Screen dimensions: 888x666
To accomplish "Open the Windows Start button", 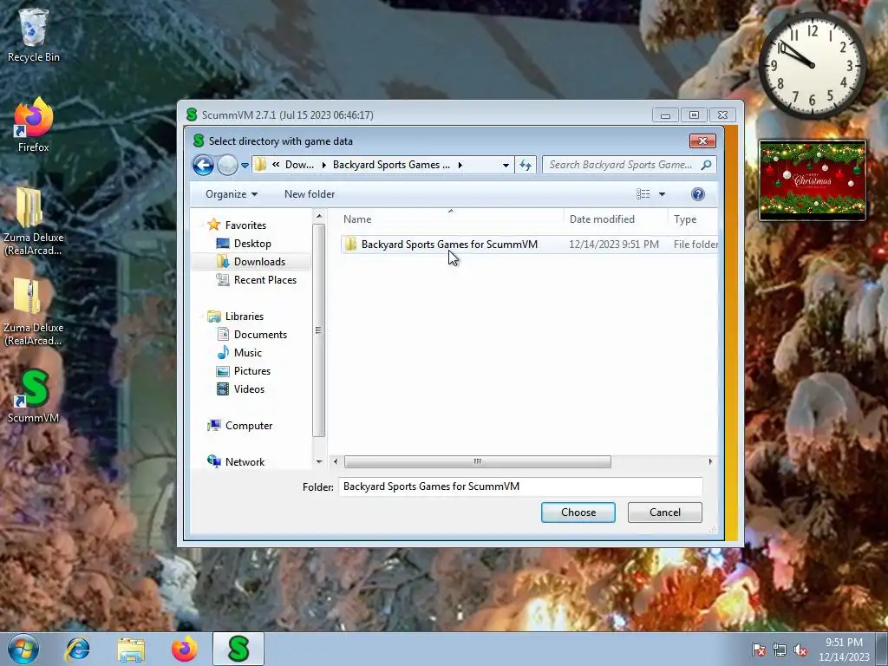I will (x=23, y=649).
